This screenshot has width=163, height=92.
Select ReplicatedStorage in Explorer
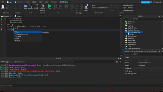pyautogui.click(x=133, y=30)
